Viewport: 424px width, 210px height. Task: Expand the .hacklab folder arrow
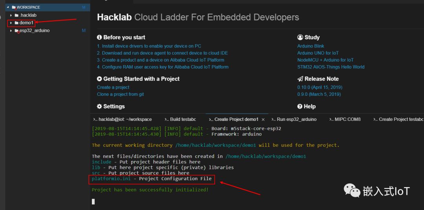[x=11, y=15]
